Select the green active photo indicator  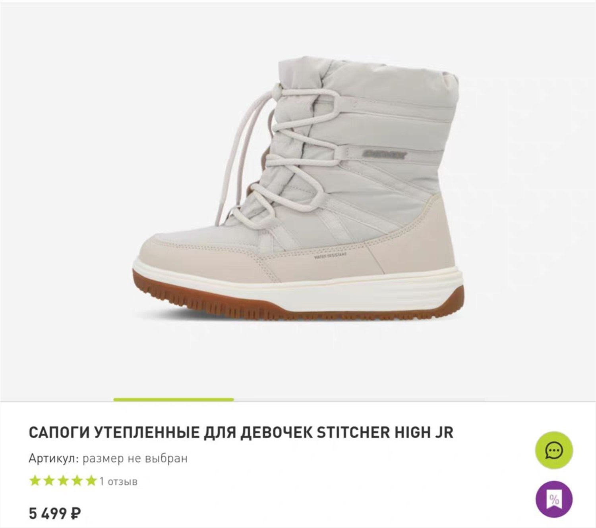(x=174, y=400)
